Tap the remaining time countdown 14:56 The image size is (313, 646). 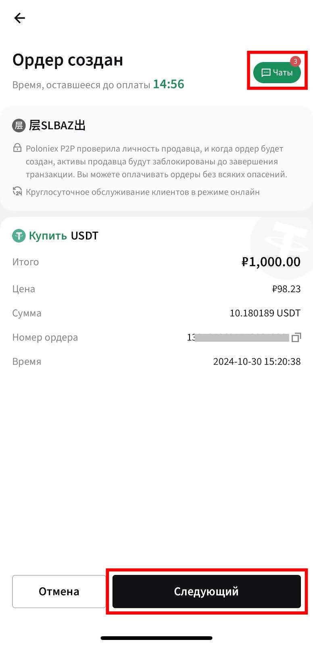(169, 84)
